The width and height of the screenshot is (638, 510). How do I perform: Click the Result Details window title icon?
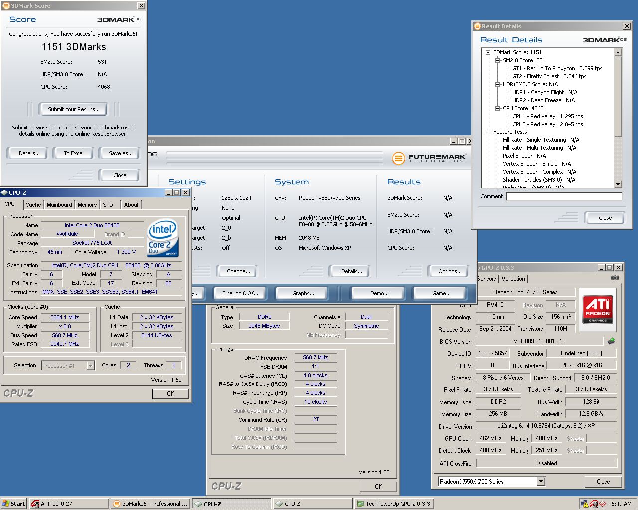click(477, 26)
